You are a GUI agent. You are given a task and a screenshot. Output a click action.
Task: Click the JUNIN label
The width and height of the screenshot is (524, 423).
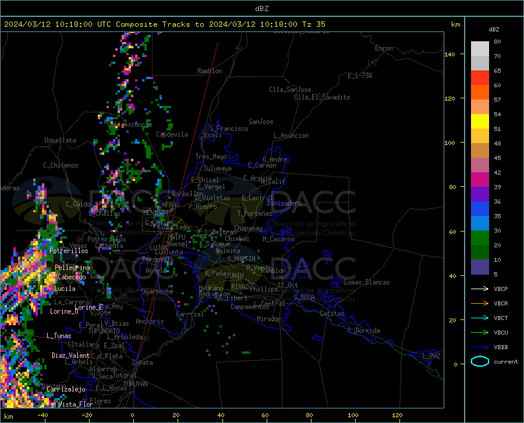[235, 275]
